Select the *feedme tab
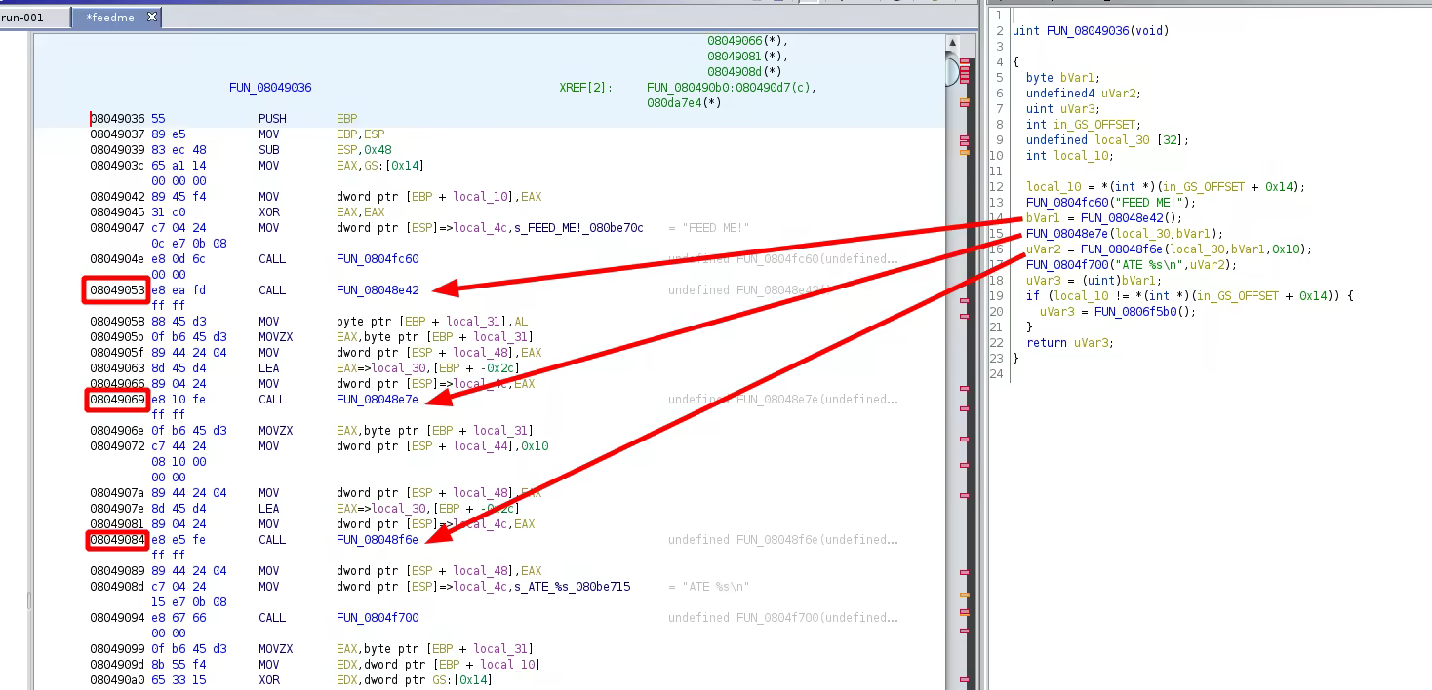 108,18
